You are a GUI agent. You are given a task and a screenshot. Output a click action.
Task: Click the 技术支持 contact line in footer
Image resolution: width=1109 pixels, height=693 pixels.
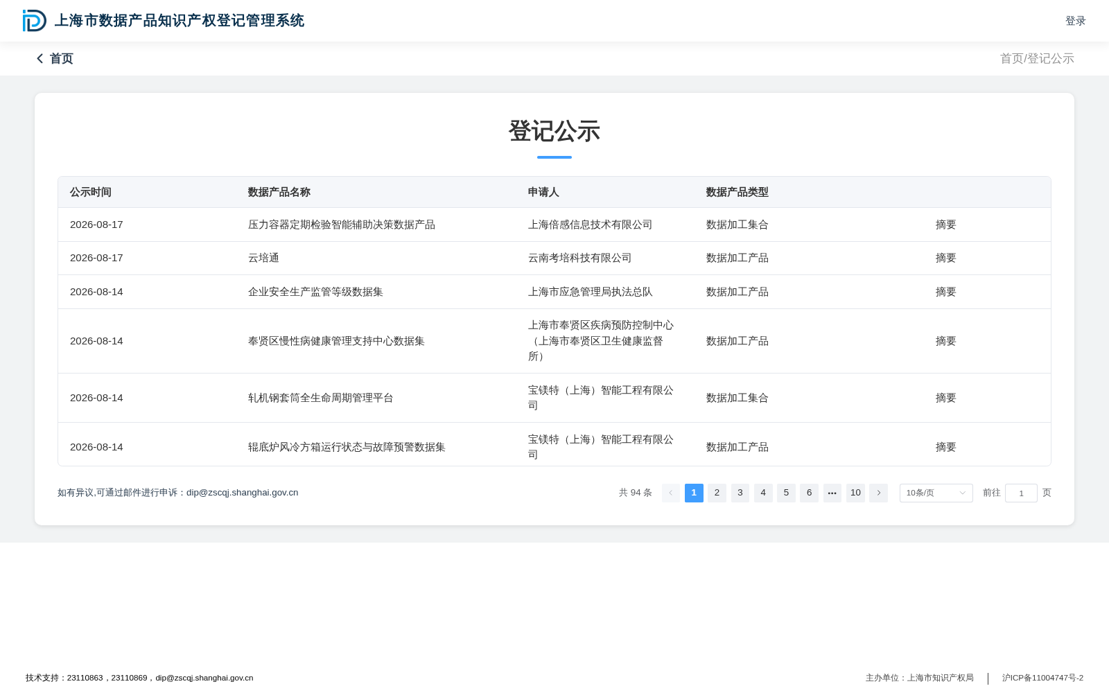[139, 678]
